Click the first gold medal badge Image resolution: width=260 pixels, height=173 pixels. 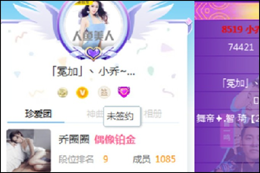[62, 93]
